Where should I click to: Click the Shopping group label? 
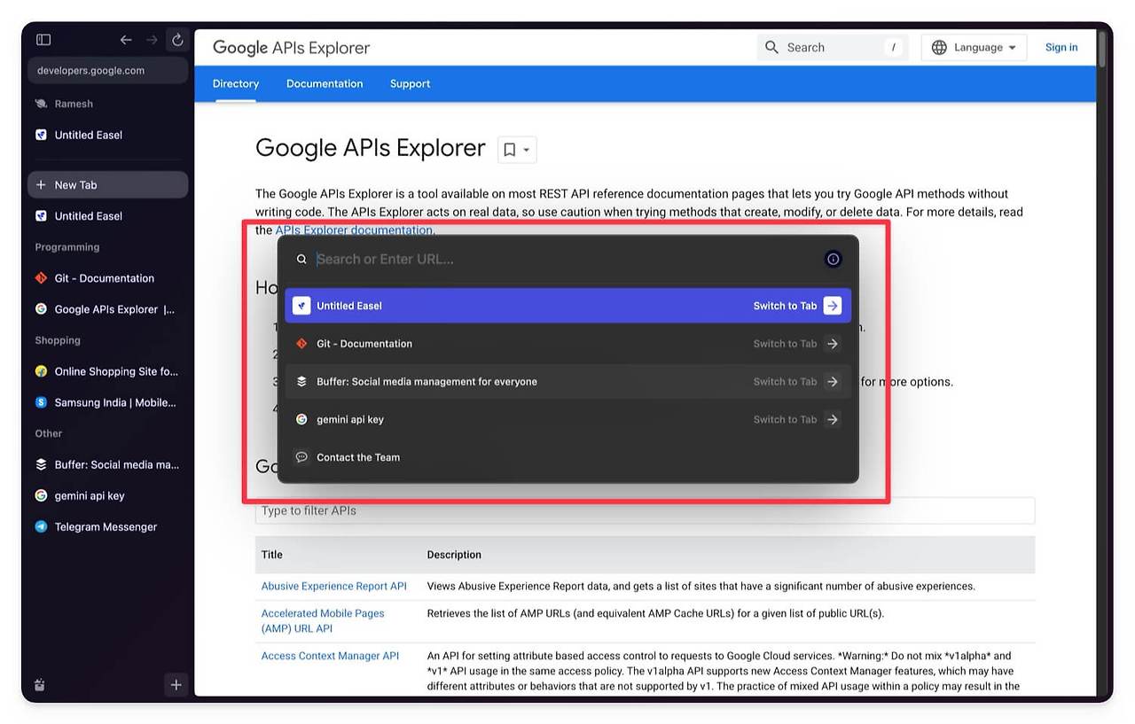tap(58, 340)
